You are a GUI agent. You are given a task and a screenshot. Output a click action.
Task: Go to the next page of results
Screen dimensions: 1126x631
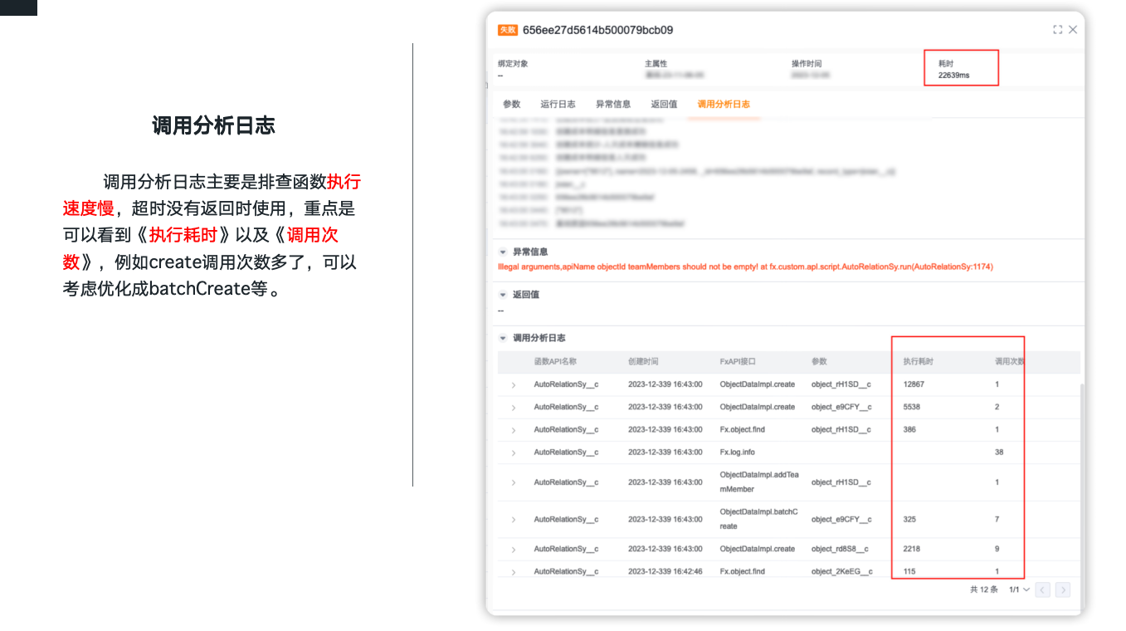(x=1063, y=589)
